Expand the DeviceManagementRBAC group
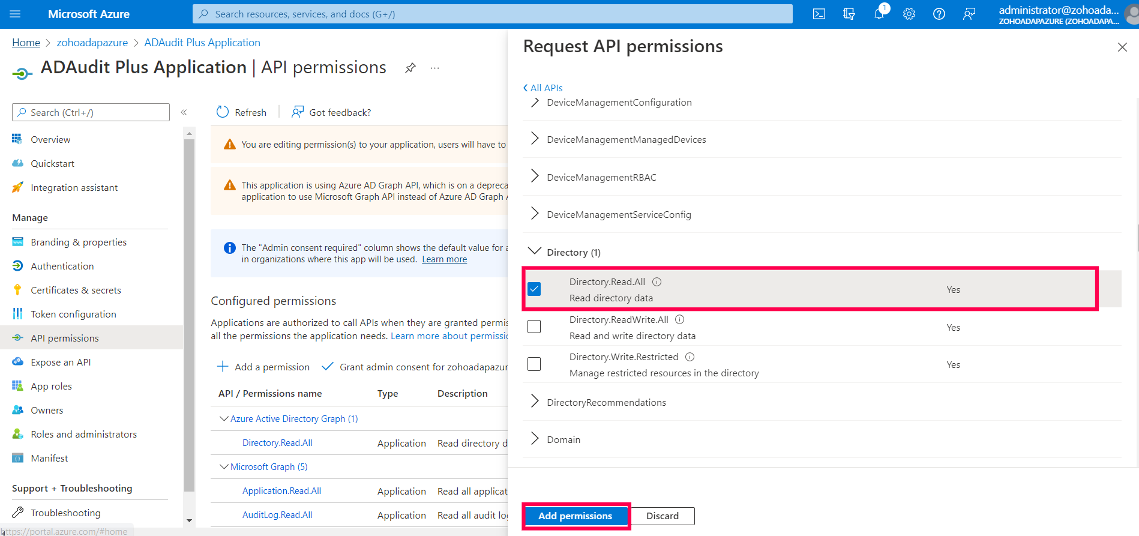Screen dimensions: 1139x536 tap(535, 177)
